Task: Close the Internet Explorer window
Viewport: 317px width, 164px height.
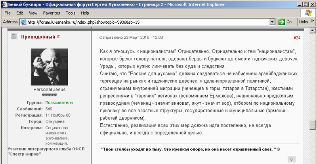Action: (312, 4)
